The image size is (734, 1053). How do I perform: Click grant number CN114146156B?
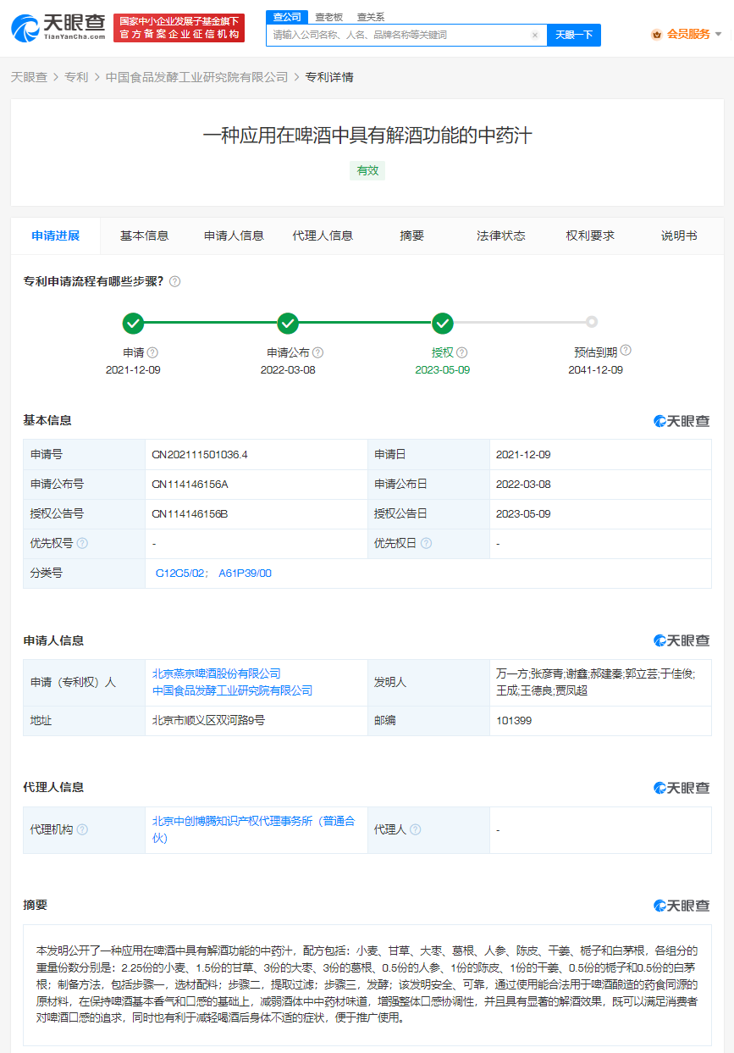tap(190, 514)
